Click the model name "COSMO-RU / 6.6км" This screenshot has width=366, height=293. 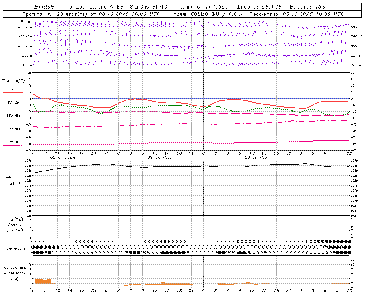click(216, 14)
